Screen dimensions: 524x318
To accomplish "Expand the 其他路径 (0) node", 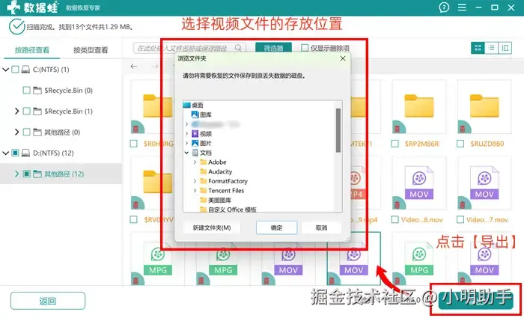I will pyautogui.click(x=16, y=132).
